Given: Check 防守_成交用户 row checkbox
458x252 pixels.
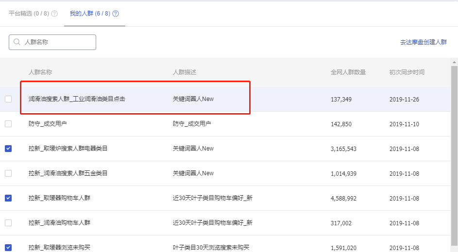Looking at the screenshot, I should click(x=8, y=124).
